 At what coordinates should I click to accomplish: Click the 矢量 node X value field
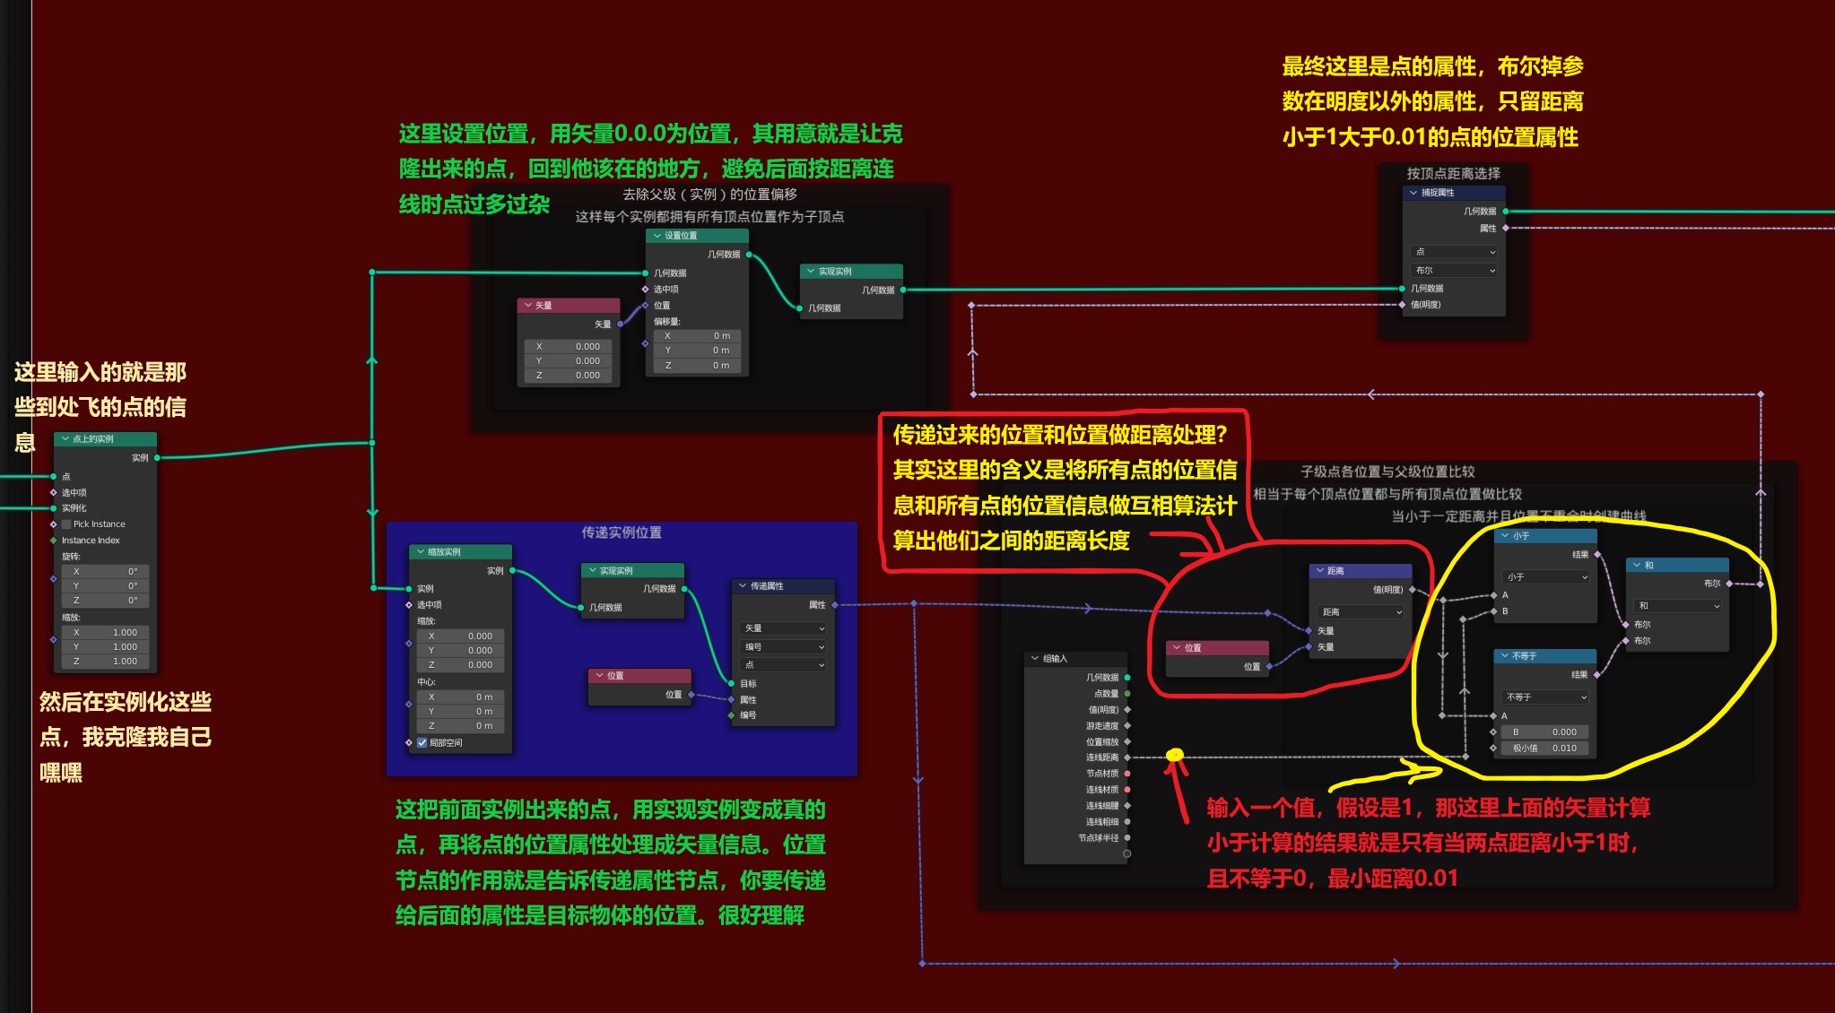[569, 347]
